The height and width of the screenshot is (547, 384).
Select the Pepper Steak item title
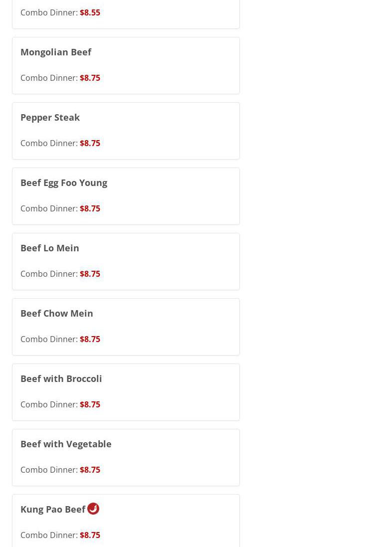[x=50, y=118]
